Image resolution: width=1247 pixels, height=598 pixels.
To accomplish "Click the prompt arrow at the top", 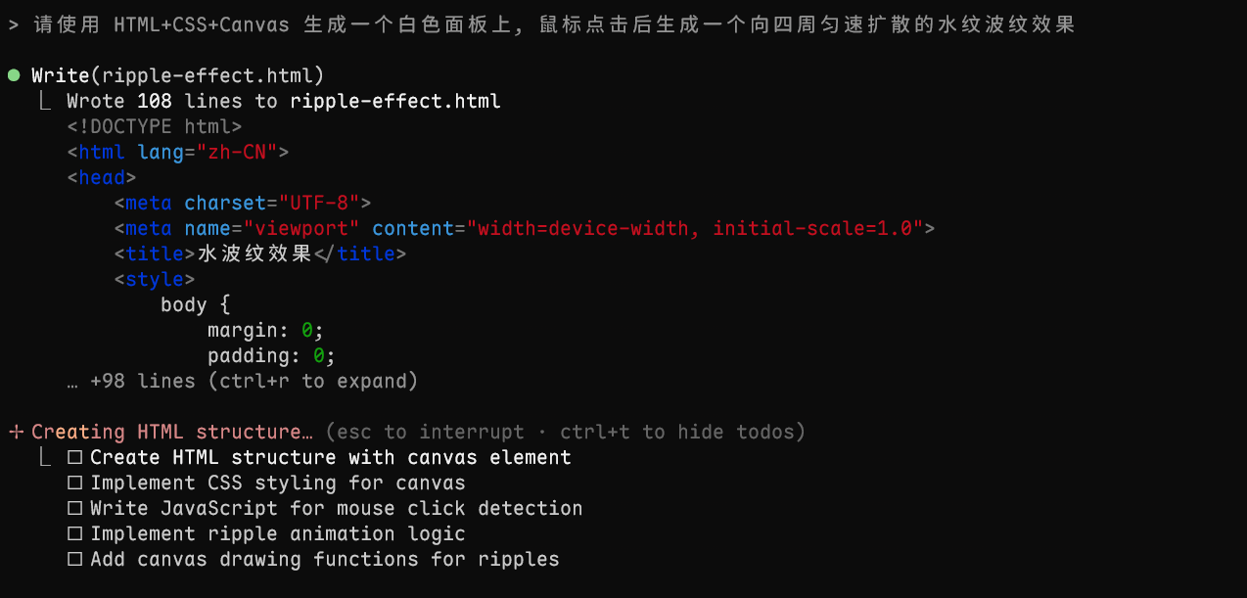I will coord(14,24).
